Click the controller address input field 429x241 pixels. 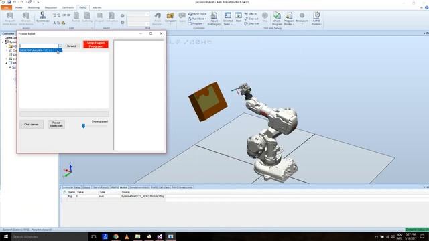[39, 46]
